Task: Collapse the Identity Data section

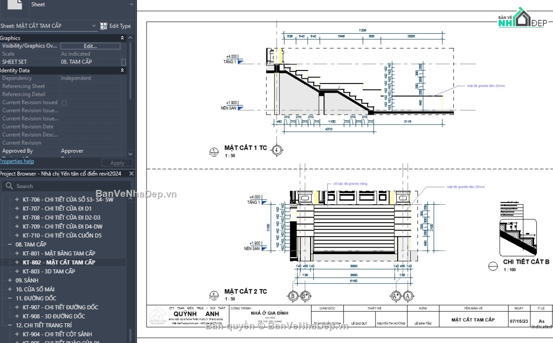Action: coord(122,70)
